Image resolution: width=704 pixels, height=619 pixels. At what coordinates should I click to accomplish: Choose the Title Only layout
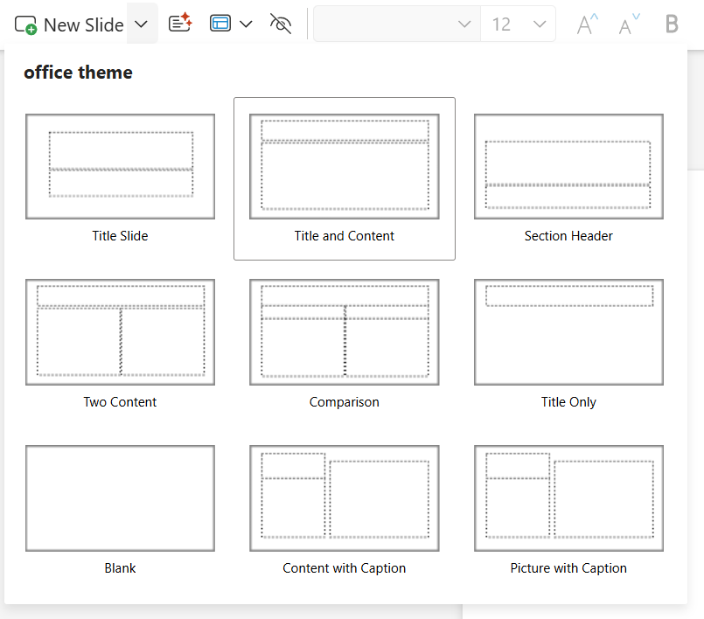click(568, 332)
